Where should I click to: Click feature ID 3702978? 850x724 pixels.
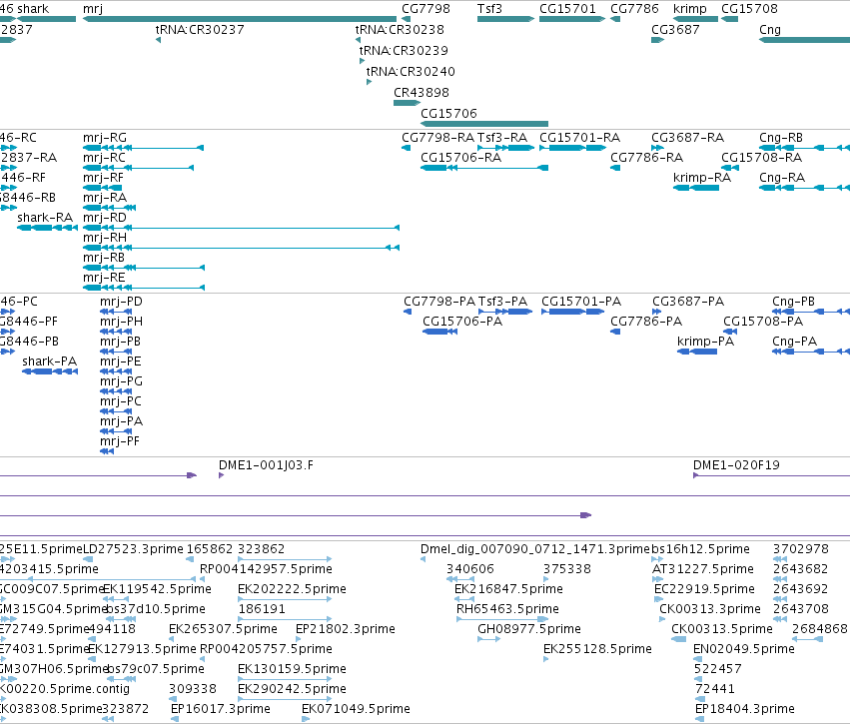click(801, 549)
